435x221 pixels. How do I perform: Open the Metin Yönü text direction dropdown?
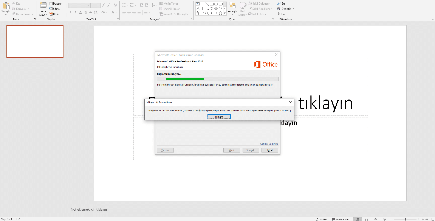point(170,3)
